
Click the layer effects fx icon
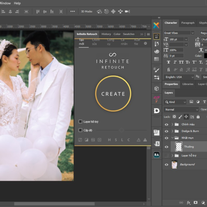(x=188, y=202)
